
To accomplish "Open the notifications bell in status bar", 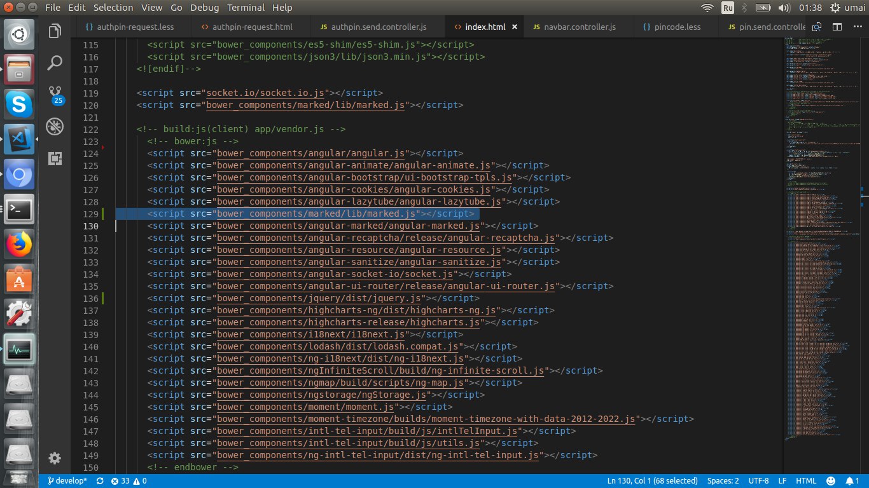I will click(852, 481).
